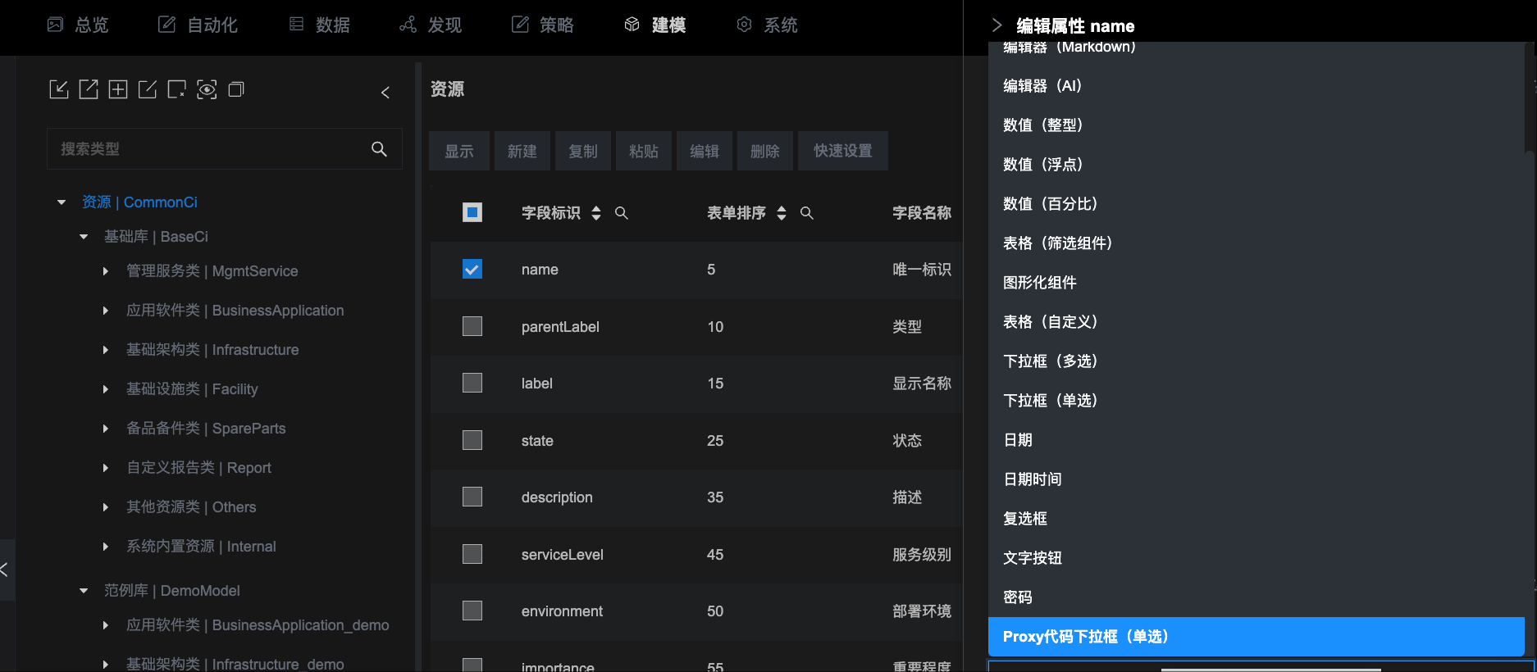Sort table by 表单排序 column arrows
The height and width of the screenshot is (672, 1537).
coord(782,213)
